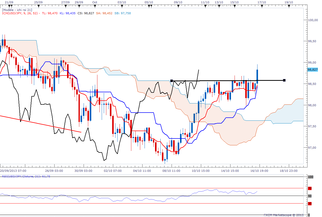Select the left handle of the black horizontal line

point(172,81)
